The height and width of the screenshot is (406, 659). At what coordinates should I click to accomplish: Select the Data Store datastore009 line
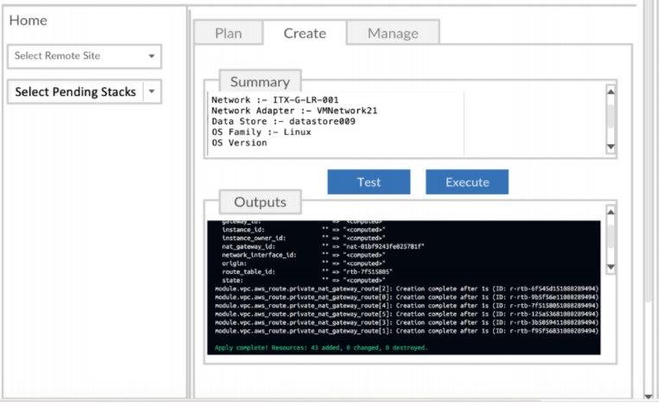(x=284, y=121)
